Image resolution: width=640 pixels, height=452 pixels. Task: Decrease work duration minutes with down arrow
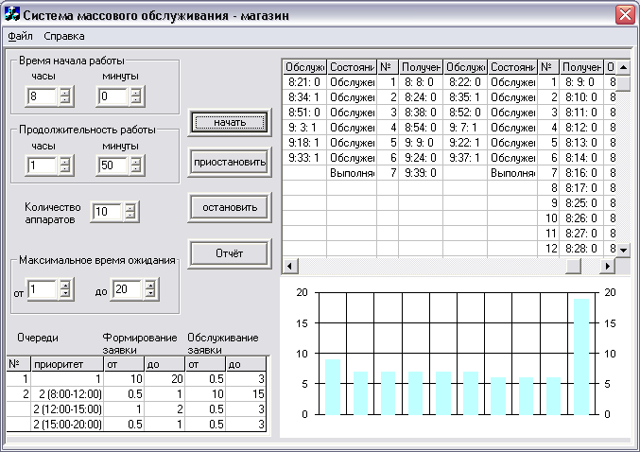point(135,170)
